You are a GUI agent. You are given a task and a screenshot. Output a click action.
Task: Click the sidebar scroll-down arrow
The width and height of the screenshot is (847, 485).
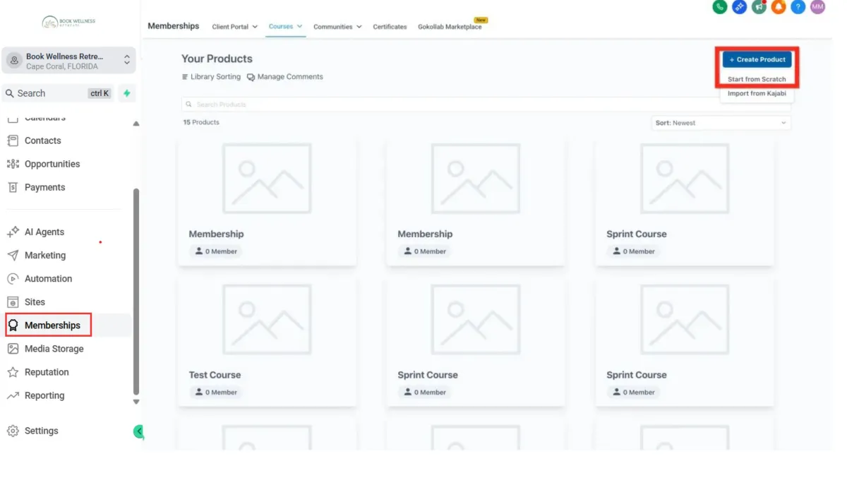[136, 402]
